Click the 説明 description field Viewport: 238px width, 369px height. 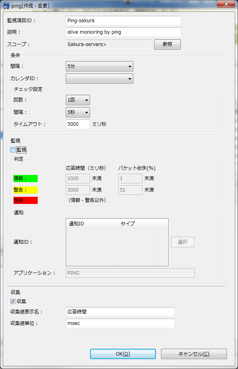coord(123,32)
